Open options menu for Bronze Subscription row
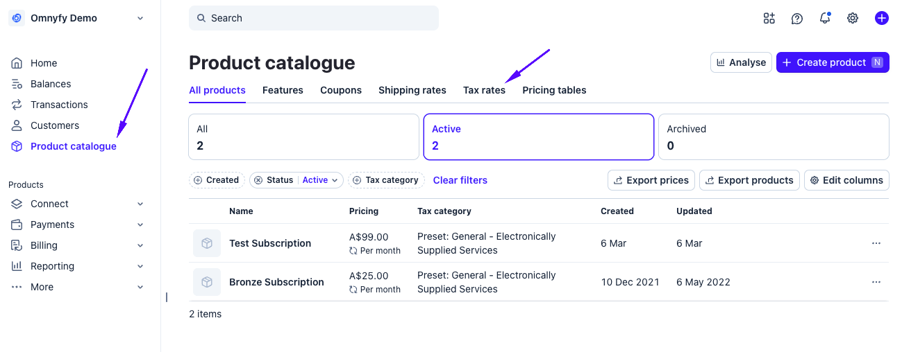This screenshot has height=352, width=902. tap(876, 282)
